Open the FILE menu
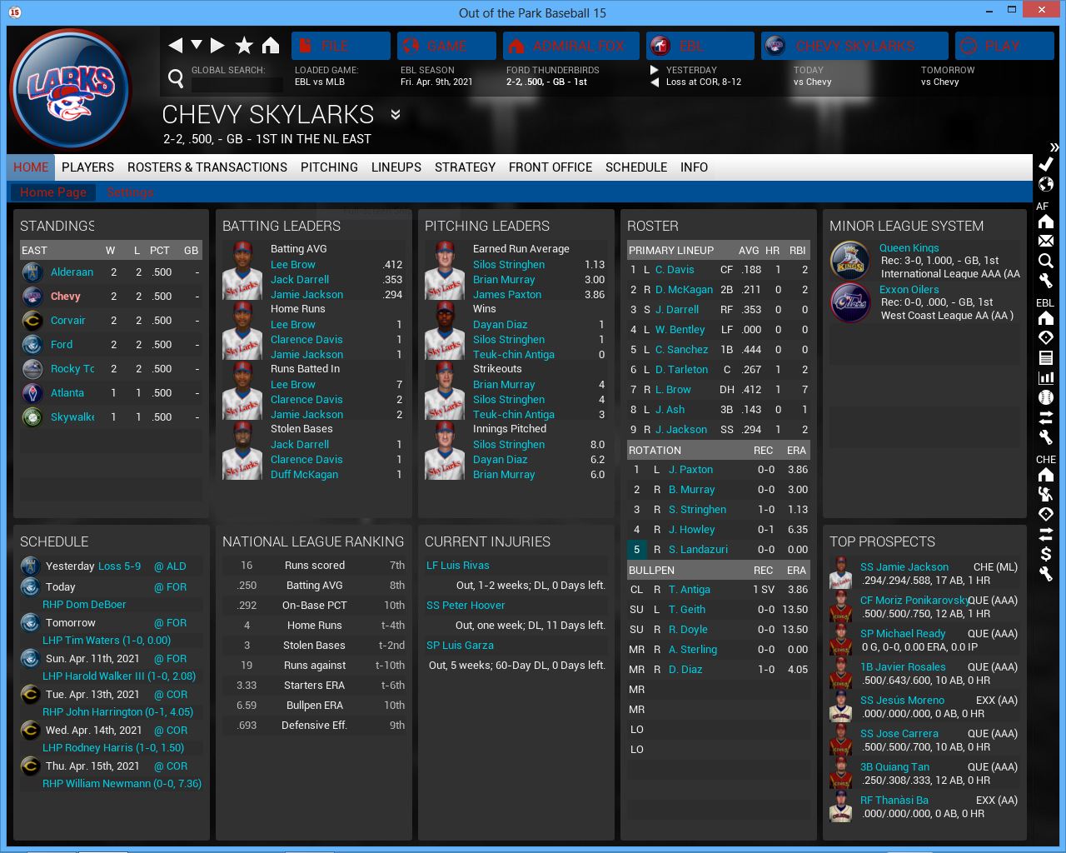This screenshot has width=1066, height=853. [341, 46]
